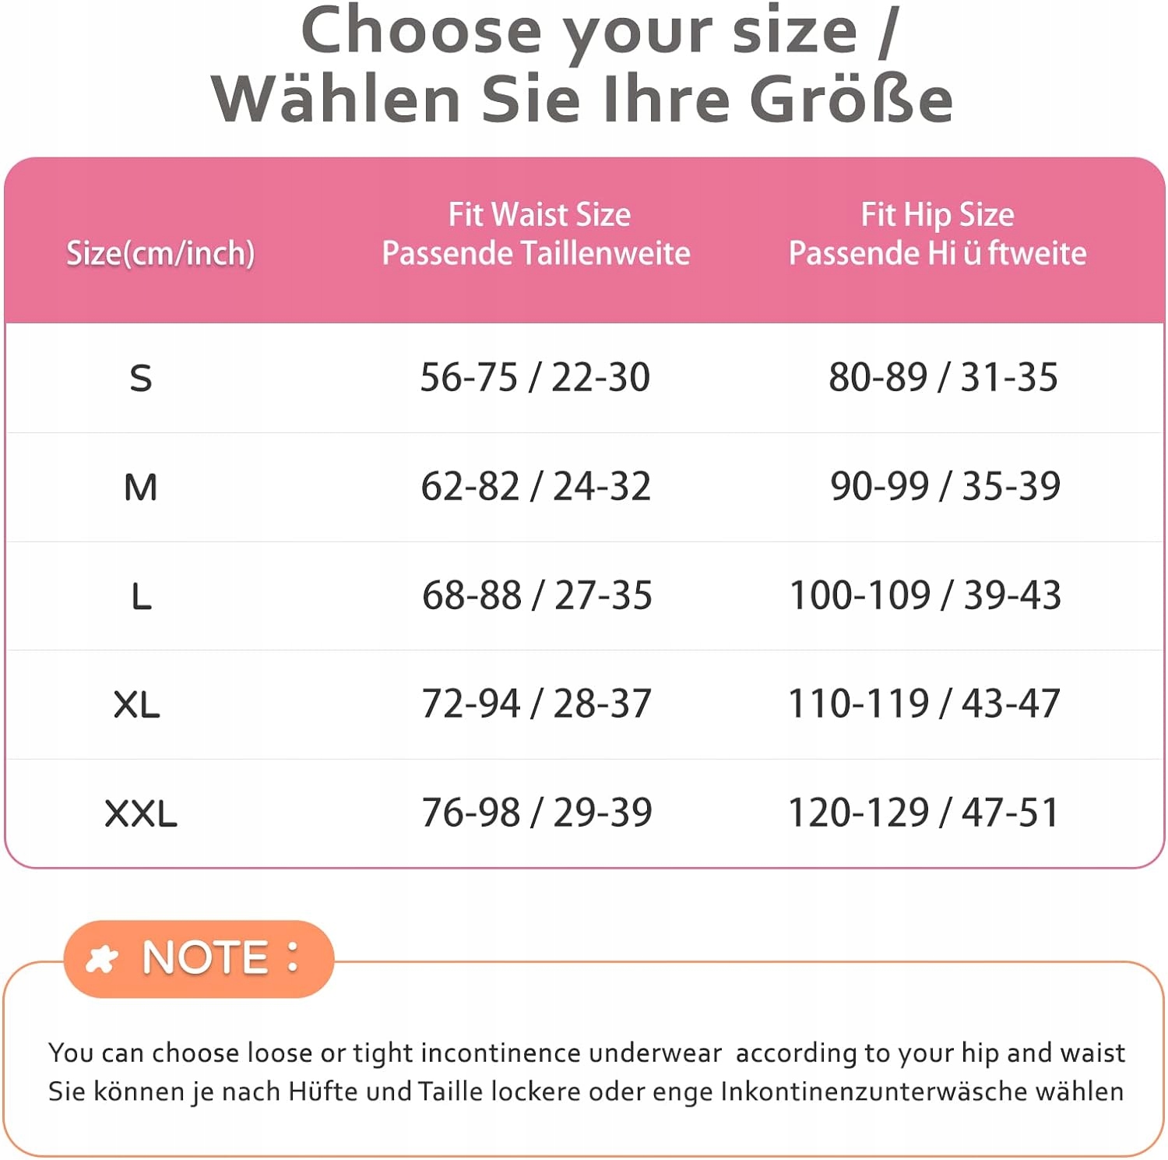Click the German note starting 'Sie können'

tap(586, 1092)
